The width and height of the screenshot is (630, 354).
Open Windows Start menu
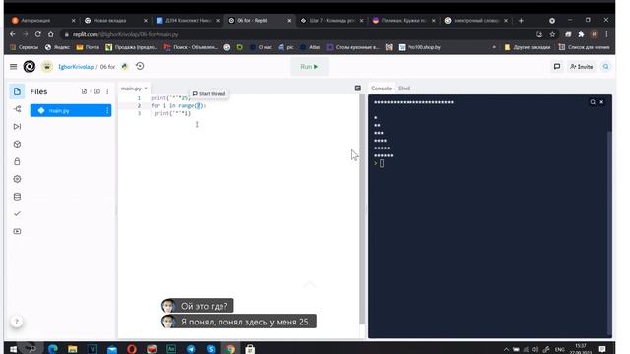point(13,349)
